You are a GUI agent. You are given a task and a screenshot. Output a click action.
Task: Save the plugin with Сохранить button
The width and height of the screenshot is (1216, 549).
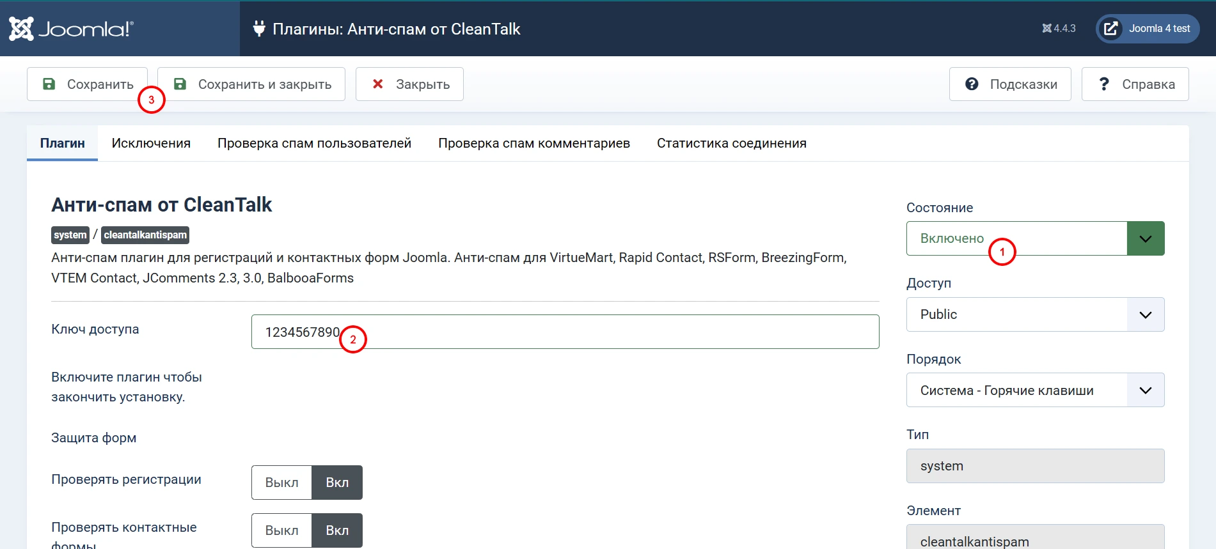(87, 84)
